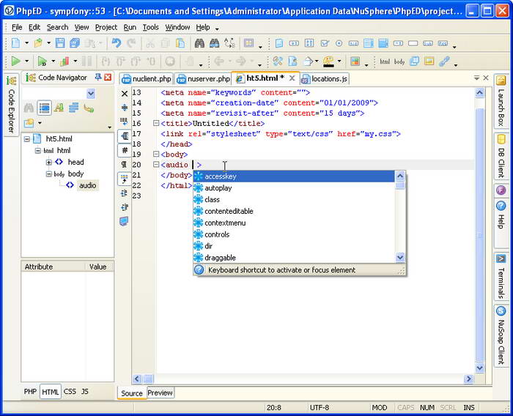Toggle the line numbers # gutter icon
Viewport: 513px width, 416px height.
[x=125, y=150]
